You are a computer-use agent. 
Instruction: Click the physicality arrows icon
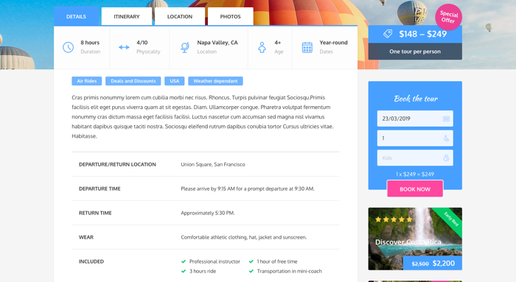pyautogui.click(x=124, y=47)
